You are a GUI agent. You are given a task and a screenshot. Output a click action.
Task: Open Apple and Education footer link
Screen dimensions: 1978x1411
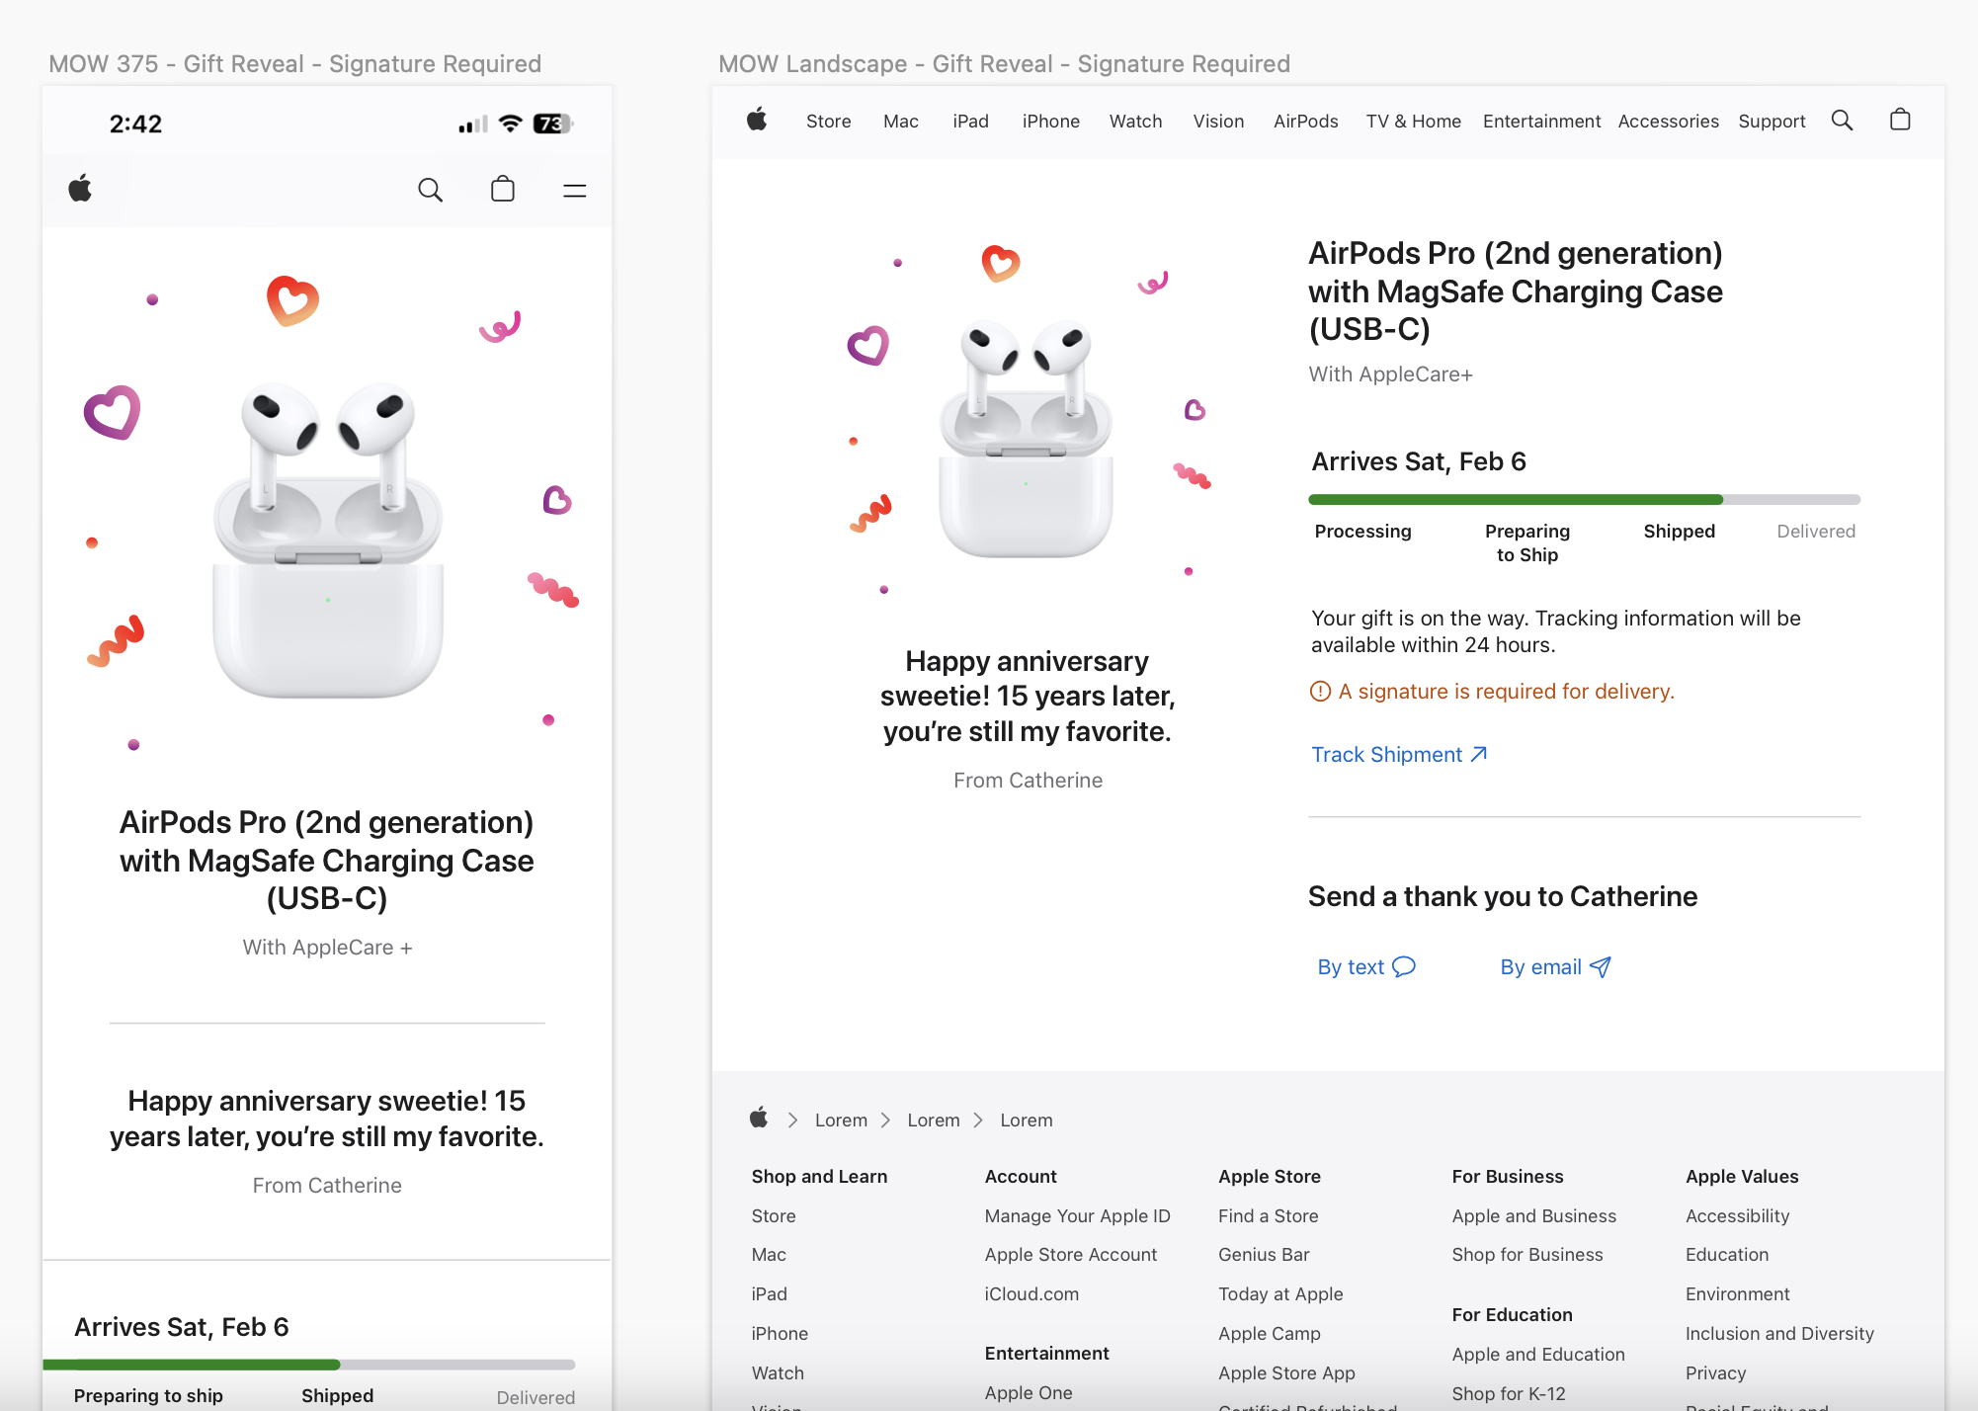(1539, 1355)
